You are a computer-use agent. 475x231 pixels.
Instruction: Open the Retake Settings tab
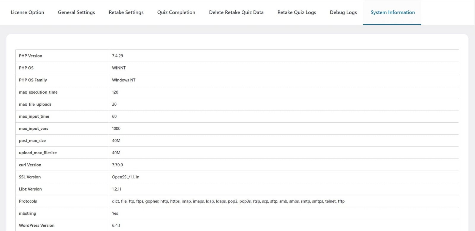pyautogui.click(x=126, y=12)
